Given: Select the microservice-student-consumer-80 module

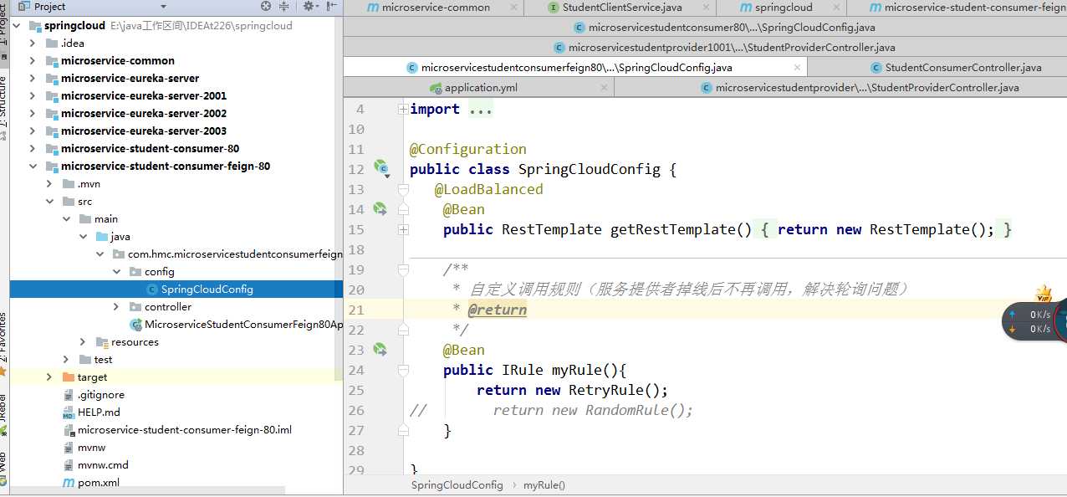Looking at the screenshot, I should click(143, 149).
